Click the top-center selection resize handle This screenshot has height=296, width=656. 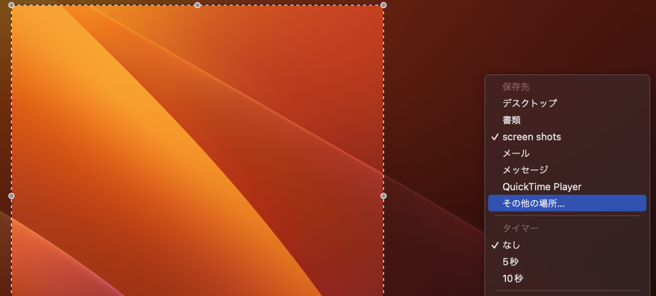pyautogui.click(x=197, y=5)
